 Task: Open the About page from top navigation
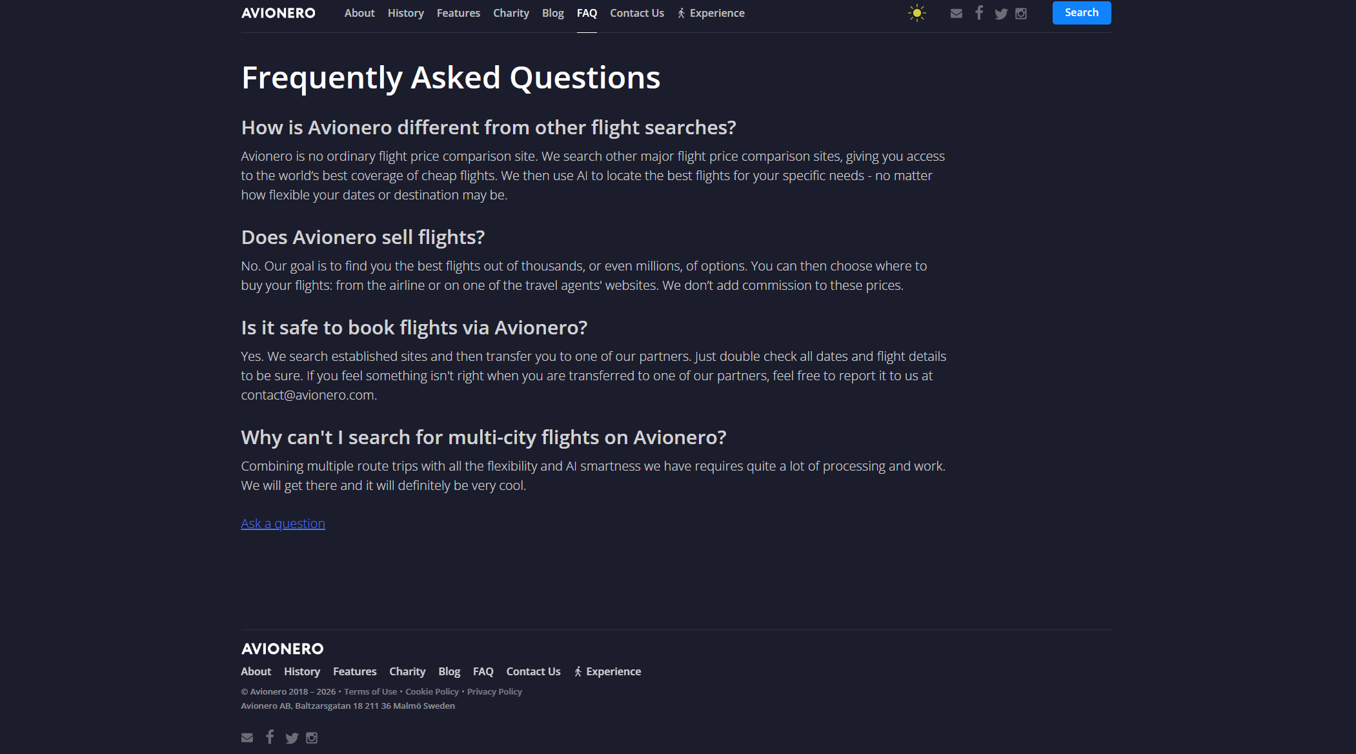pos(359,13)
